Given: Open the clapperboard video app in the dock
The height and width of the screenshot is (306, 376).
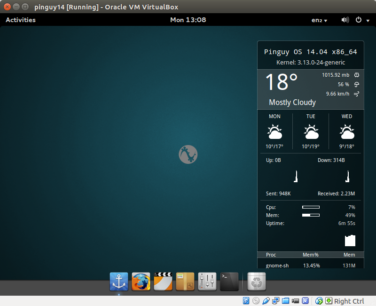Looking at the screenshot, I should point(163,282).
